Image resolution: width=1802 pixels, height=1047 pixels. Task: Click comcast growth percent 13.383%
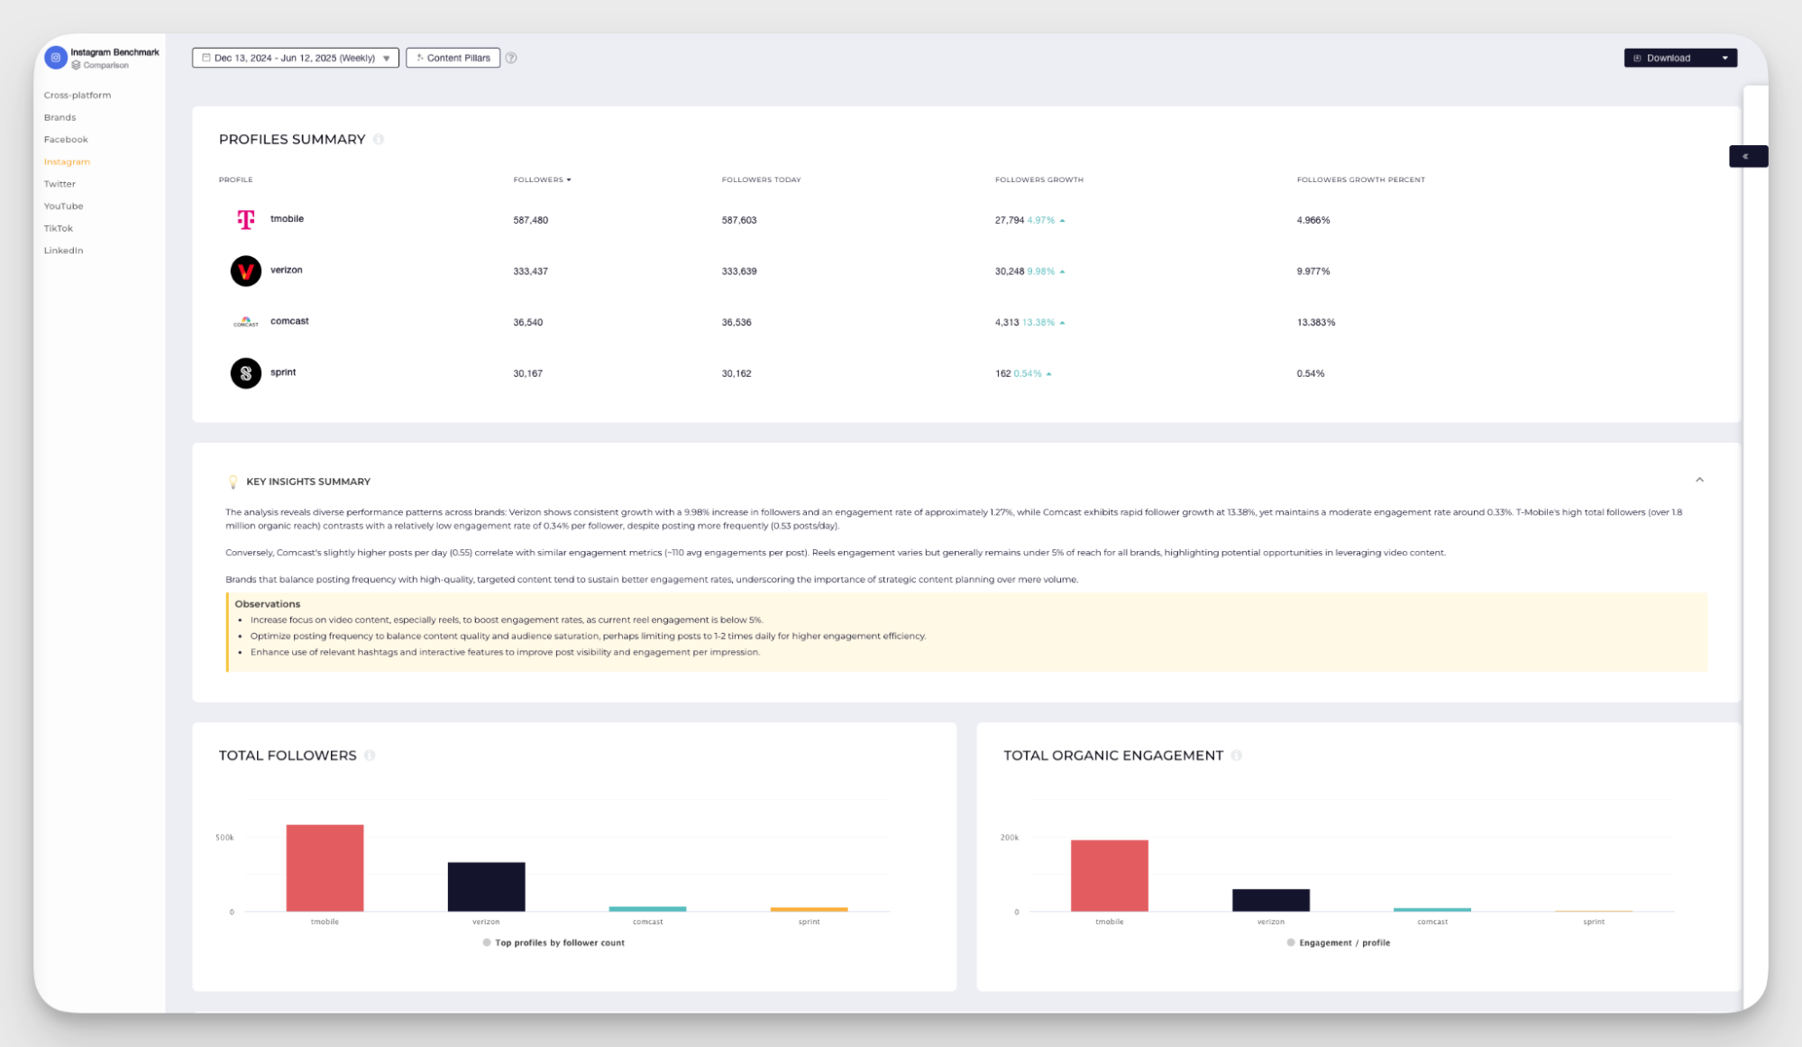coord(1315,322)
